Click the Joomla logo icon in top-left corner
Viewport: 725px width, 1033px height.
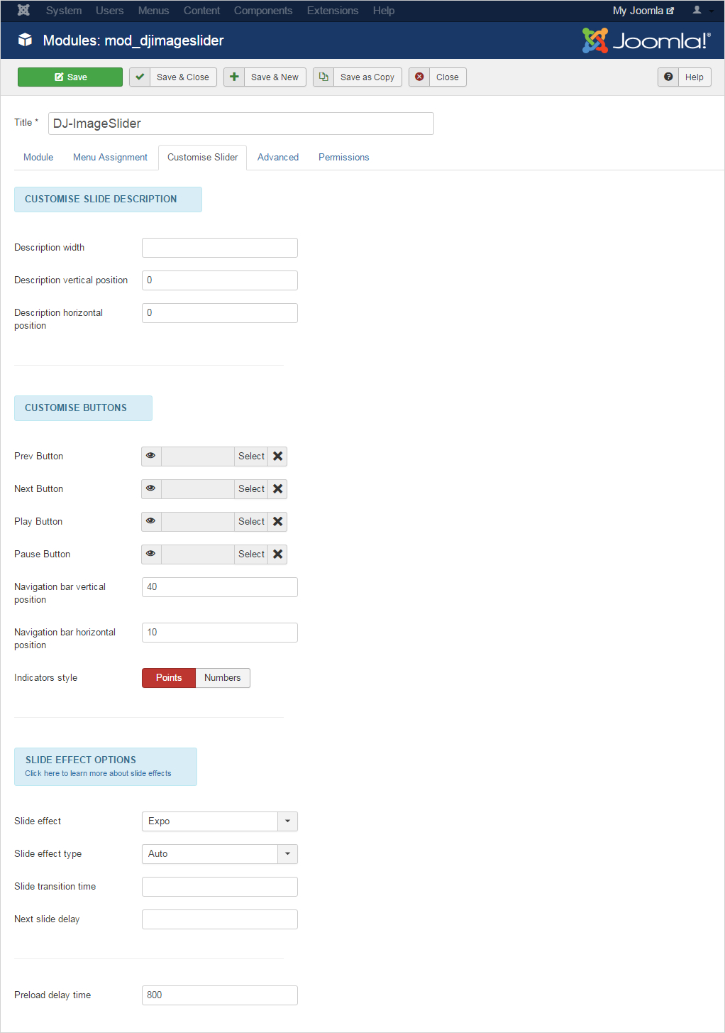coord(23,11)
